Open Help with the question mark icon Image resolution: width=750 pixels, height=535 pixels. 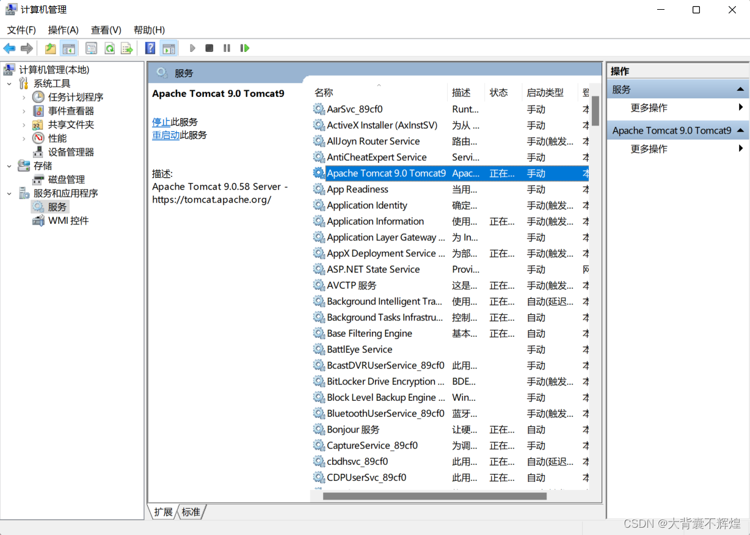click(150, 48)
